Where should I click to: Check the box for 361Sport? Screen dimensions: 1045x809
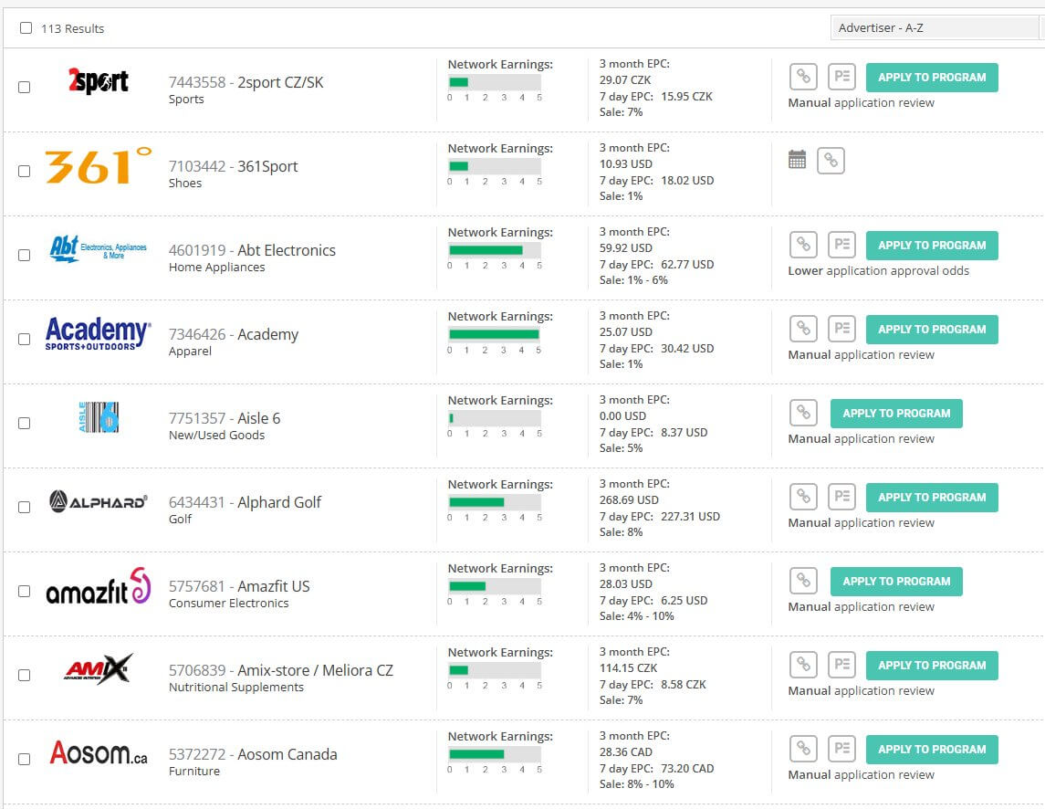click(24, 172)
